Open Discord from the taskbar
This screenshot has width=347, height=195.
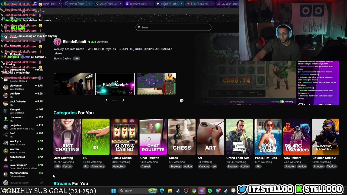coord(202,191)
